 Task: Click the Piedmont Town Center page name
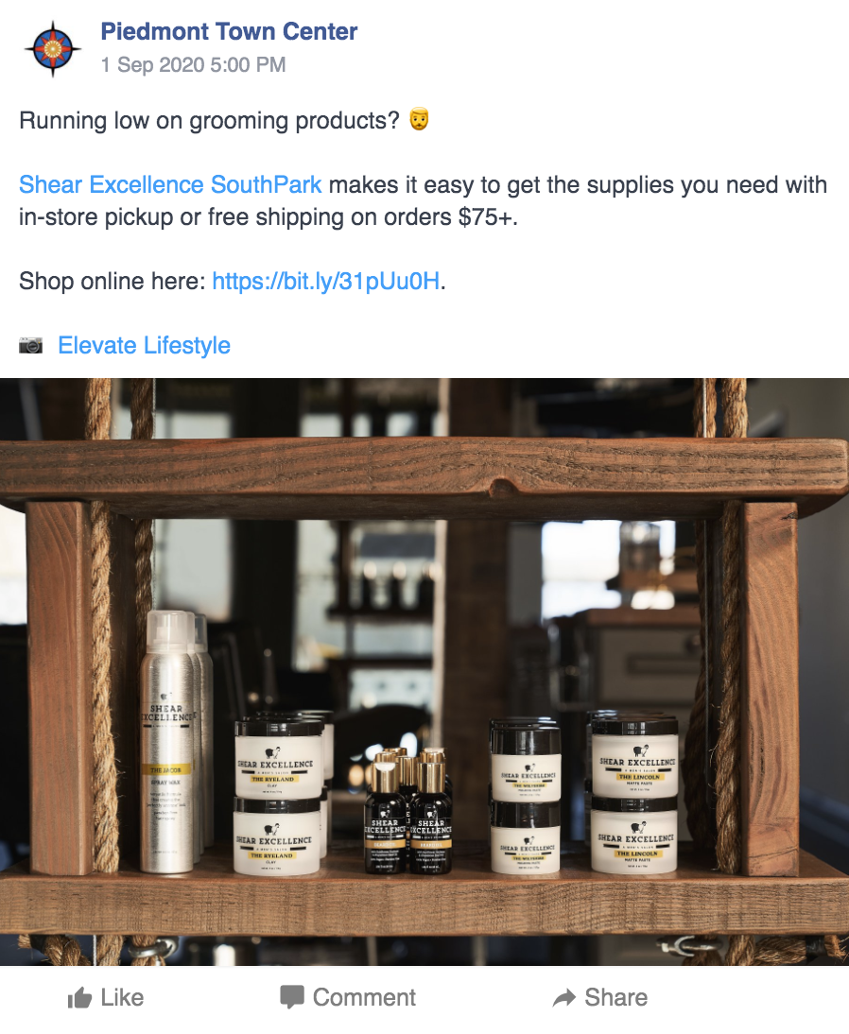[229, 31]
